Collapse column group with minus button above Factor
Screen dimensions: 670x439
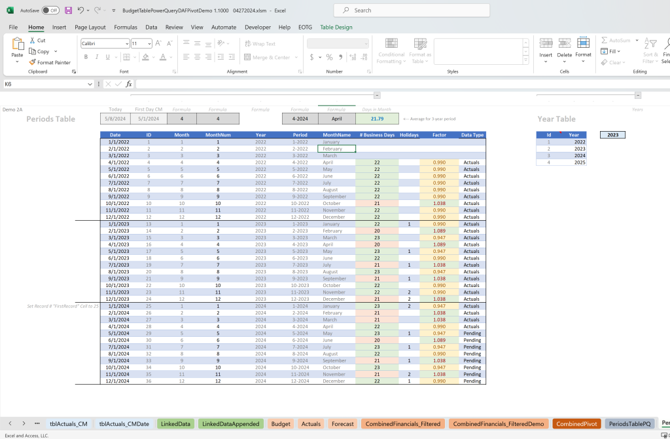point(377,96)
